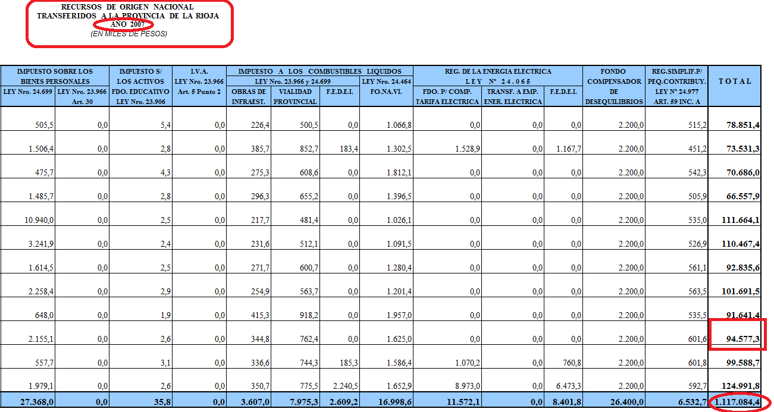
Task: Select the VIALIDAD PROVINCIAL column header
Action: tap(295, 96)
